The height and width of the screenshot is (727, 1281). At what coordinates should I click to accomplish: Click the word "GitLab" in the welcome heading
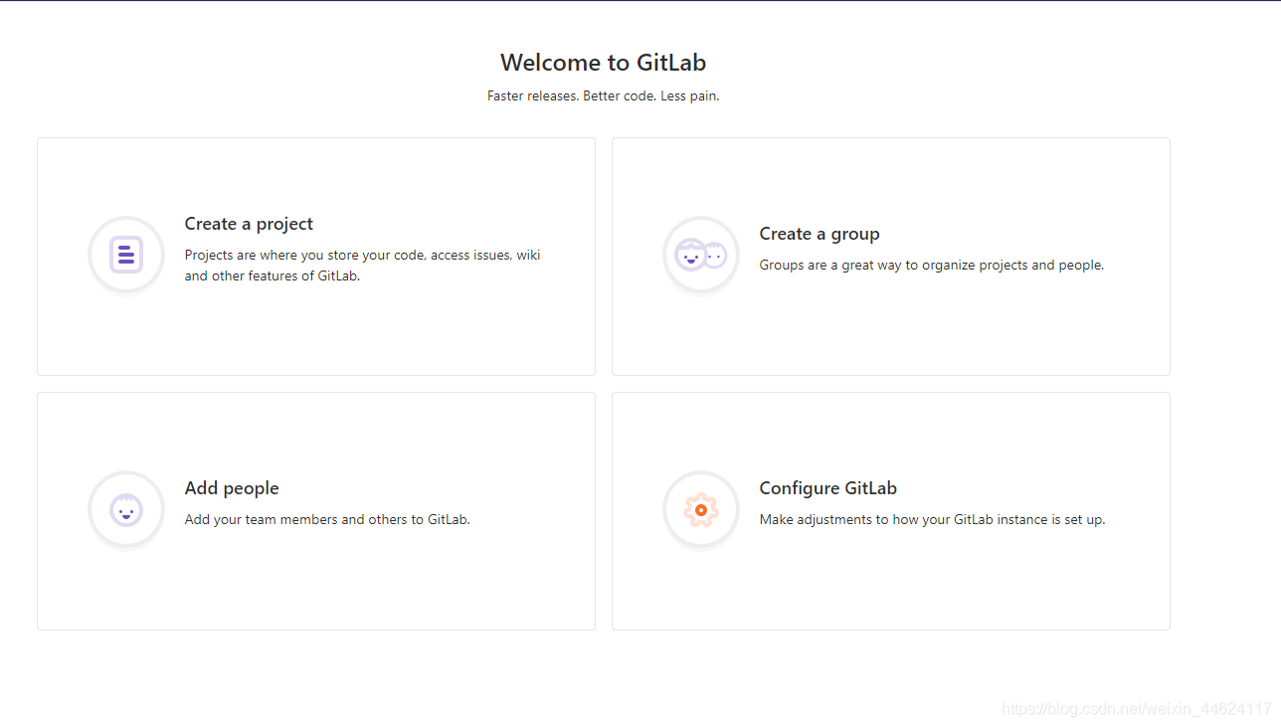click(671, 63)
